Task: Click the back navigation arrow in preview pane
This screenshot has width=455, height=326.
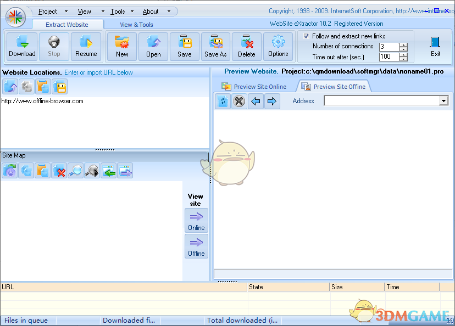Action: 254,101
